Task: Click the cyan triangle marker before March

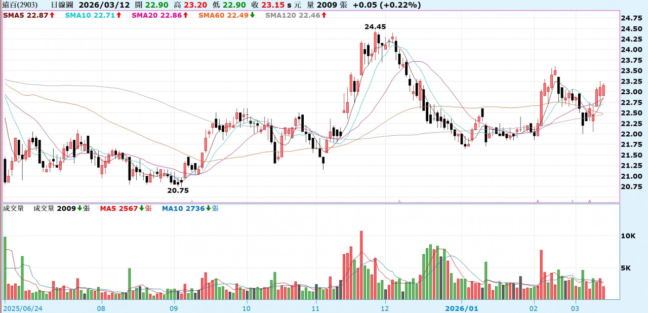Action: 572,201
